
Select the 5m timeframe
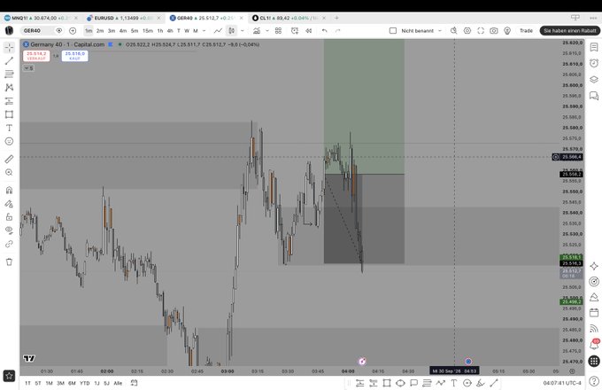tap(135, 31)
